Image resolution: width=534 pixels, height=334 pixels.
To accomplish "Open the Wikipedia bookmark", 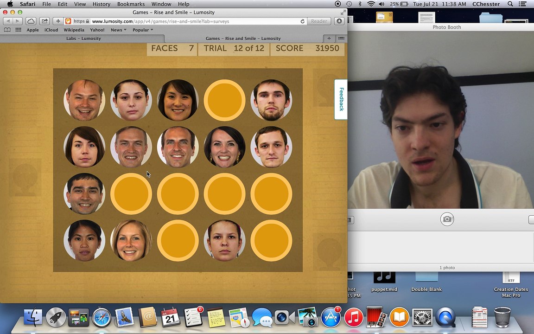I will (x=74, y=30).
